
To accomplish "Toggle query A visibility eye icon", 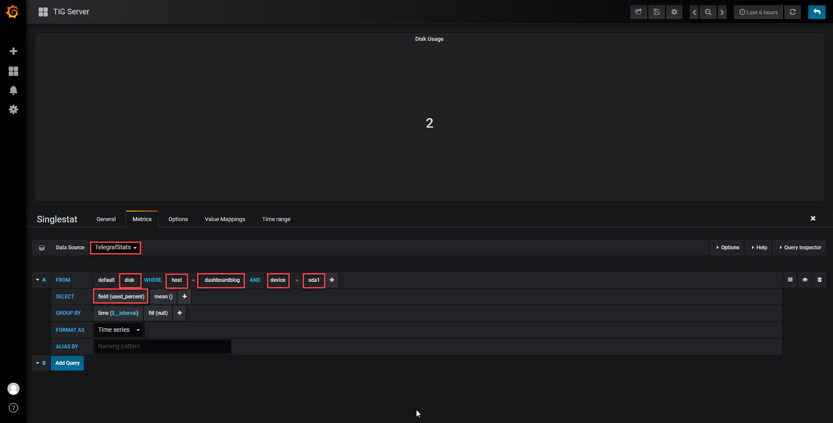I will tap(805, 280).
